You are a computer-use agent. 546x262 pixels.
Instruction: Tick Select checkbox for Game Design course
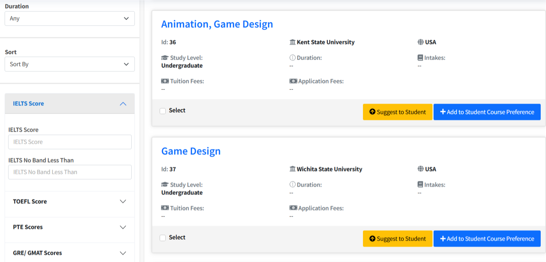coord(163,238)
